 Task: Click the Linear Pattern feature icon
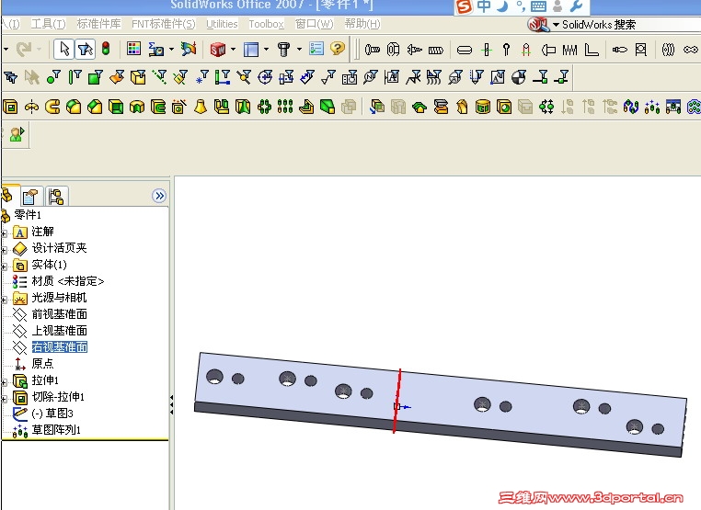coord(285,107)
